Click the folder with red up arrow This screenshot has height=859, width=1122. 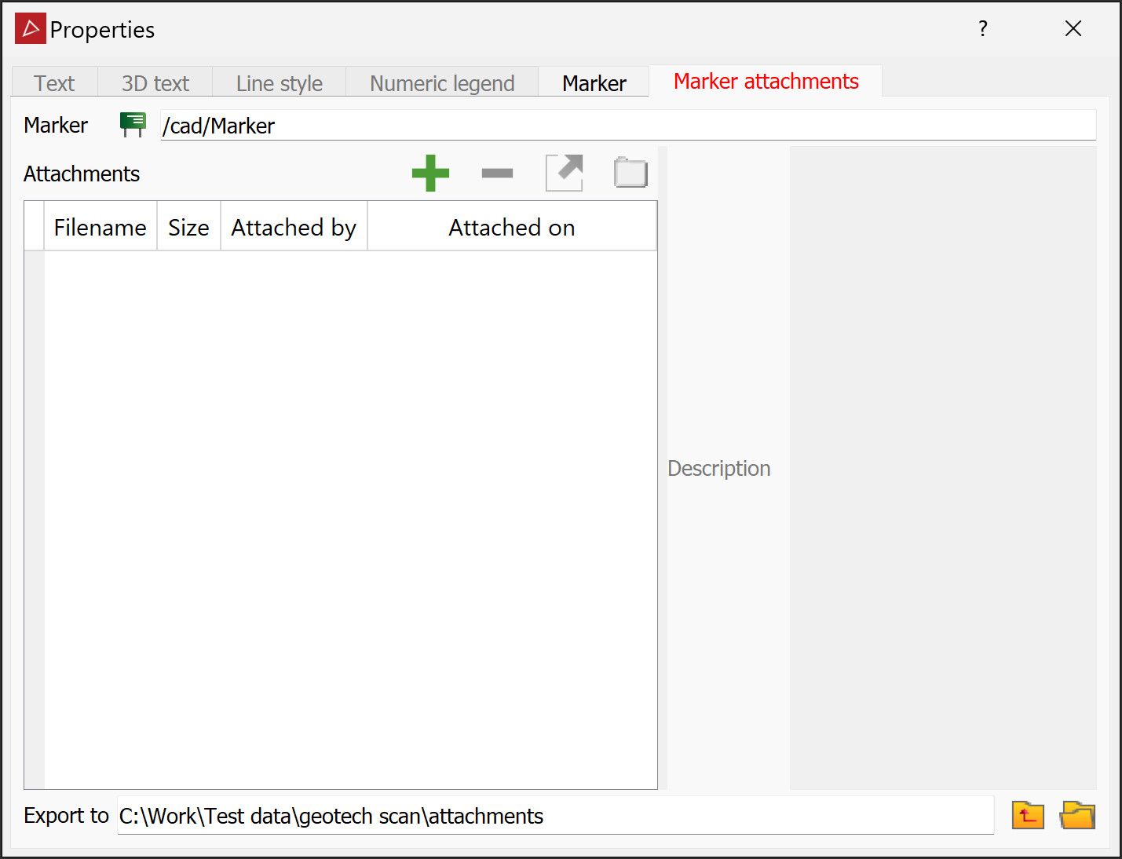[x=1028, y=815]
